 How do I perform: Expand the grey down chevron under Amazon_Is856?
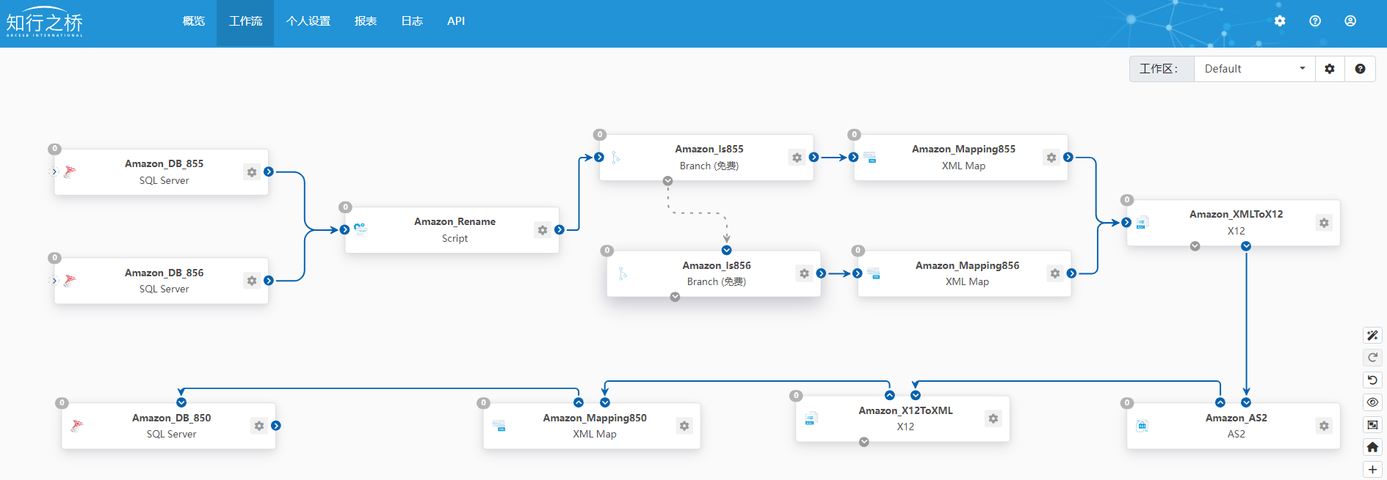pyautogui.click(x=675, y=297)
